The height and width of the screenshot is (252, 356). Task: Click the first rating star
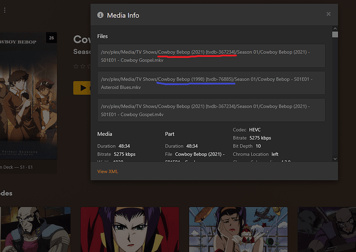76,66
